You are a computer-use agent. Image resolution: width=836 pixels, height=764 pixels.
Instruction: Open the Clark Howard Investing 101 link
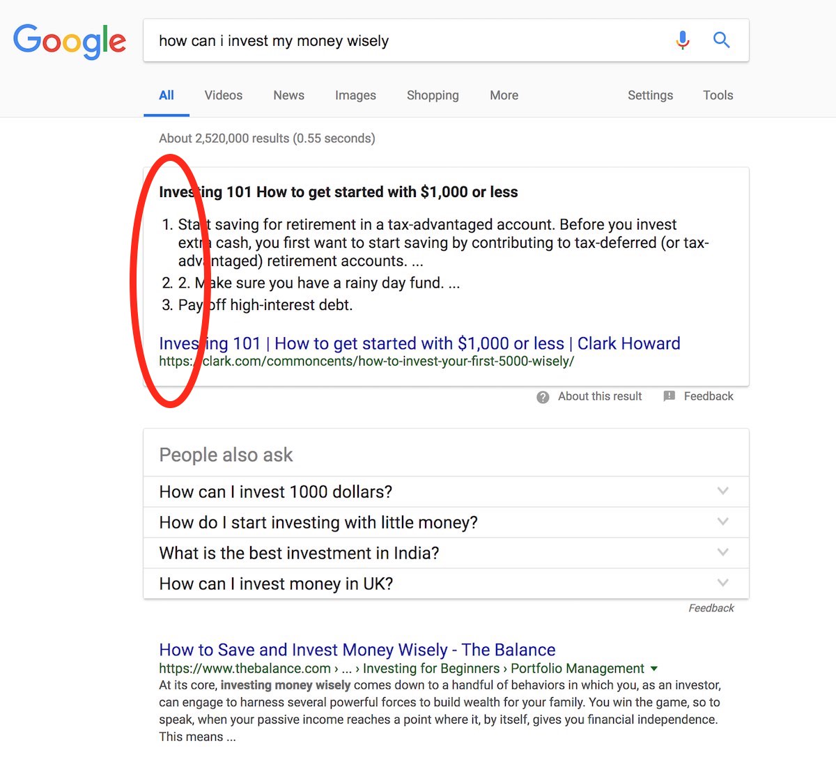[x=419, y=343]
